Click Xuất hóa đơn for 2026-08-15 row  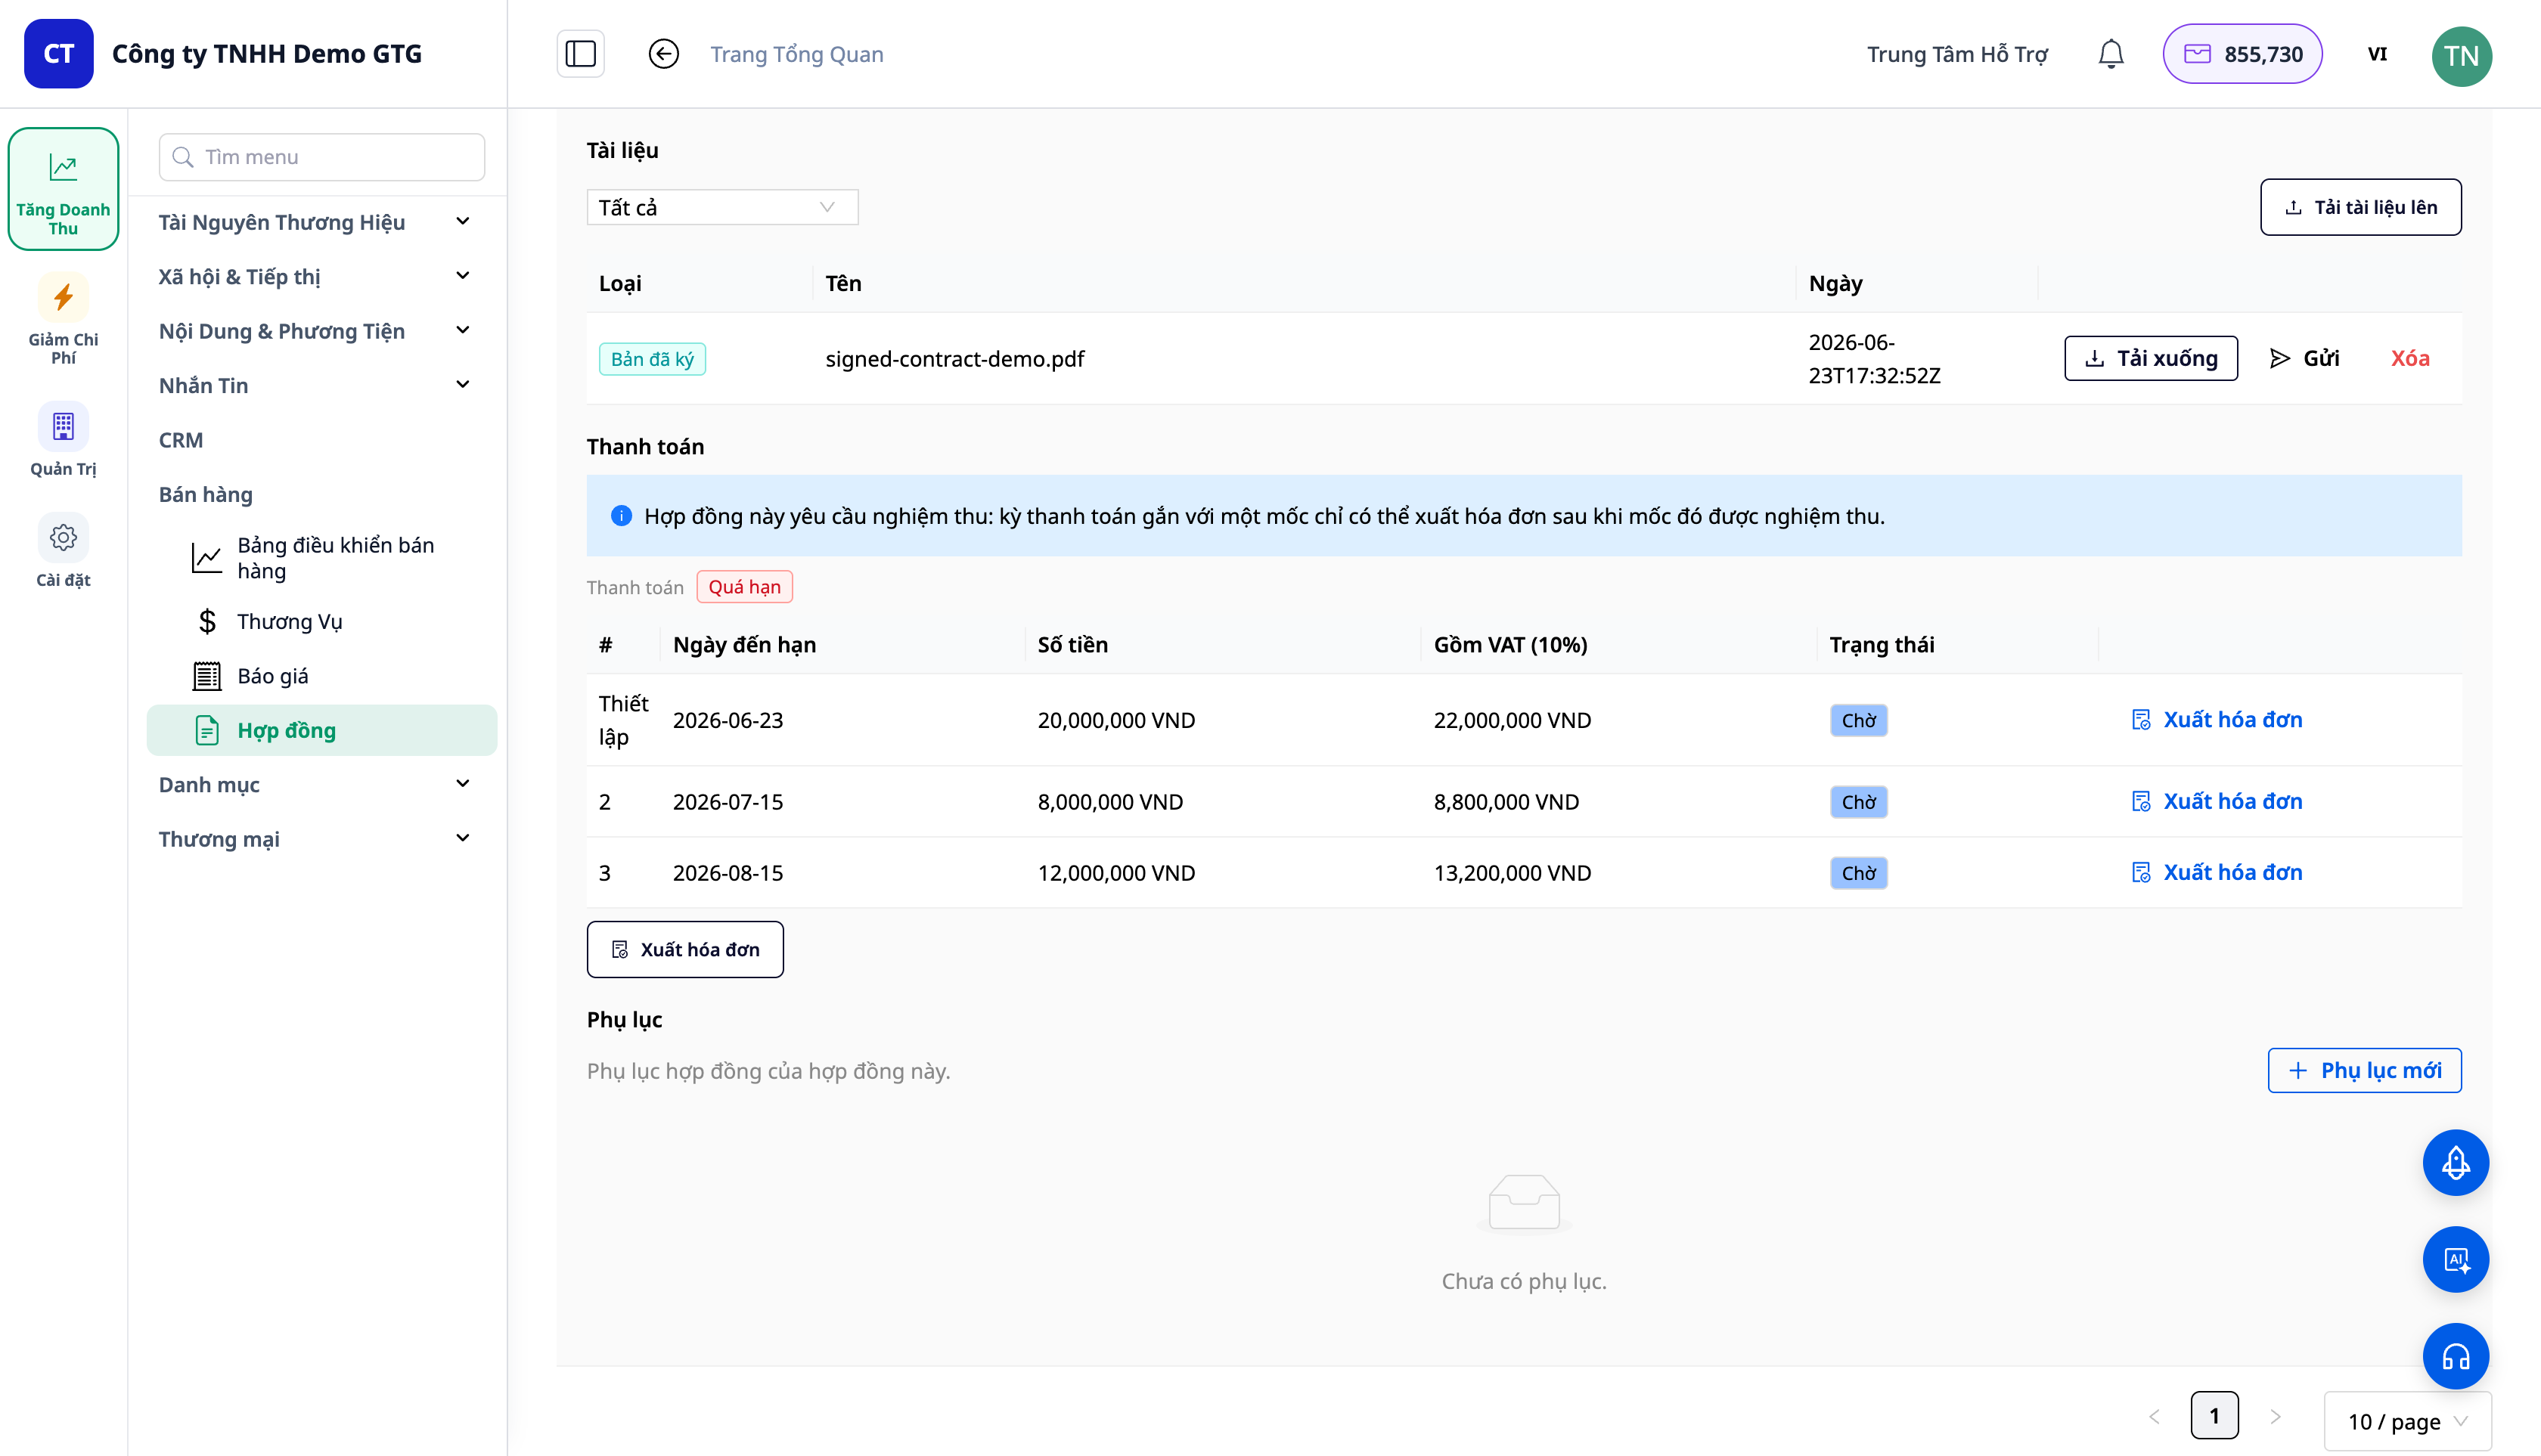(x=2217, y=872)
